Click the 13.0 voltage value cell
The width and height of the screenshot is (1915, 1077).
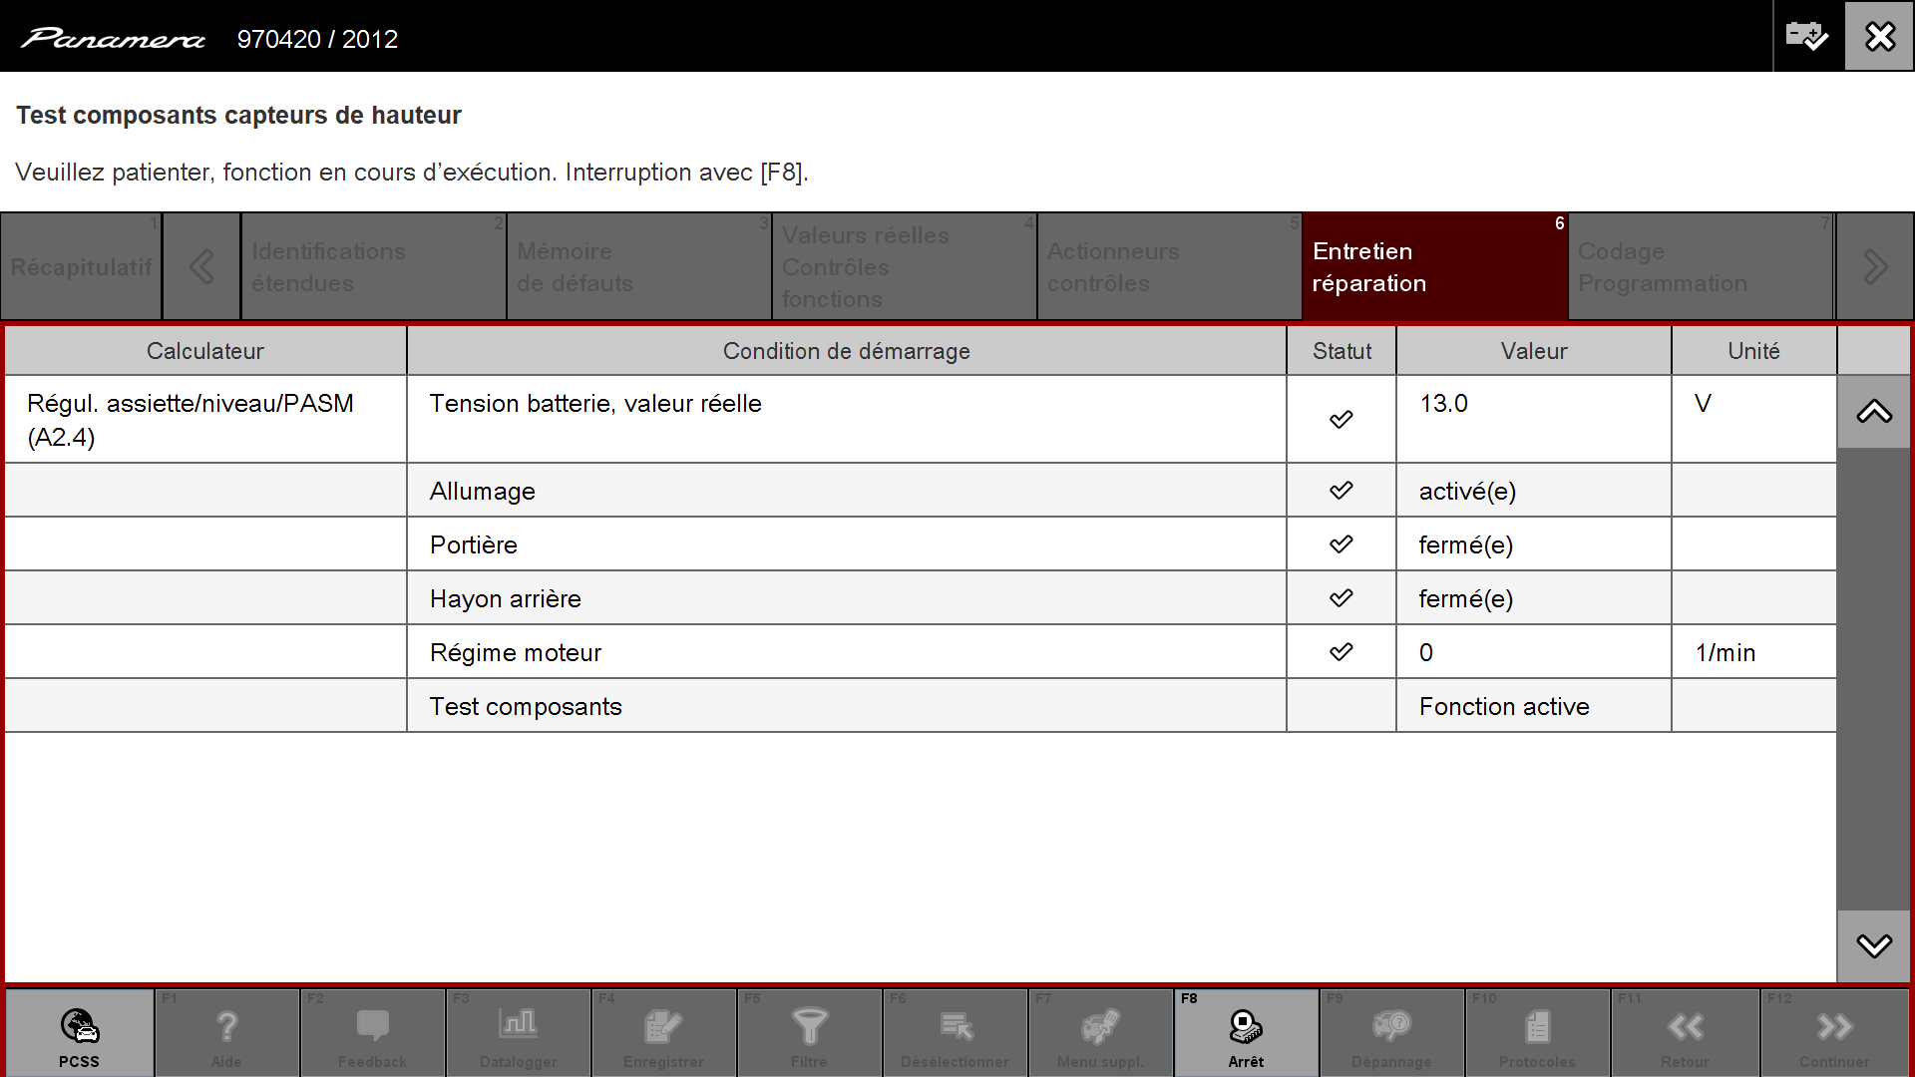click(x=1534, y=420)
